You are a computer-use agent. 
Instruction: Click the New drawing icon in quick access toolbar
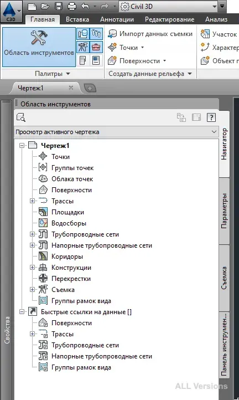click(32, 7)
